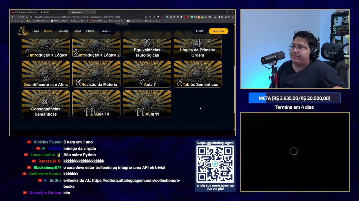Open lesson 10 Aula 10
This screenshot has height=201, width=359.
(96, 104)
